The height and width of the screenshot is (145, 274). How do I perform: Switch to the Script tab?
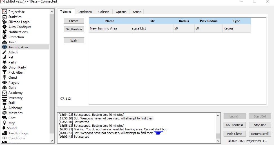[137, 12]
